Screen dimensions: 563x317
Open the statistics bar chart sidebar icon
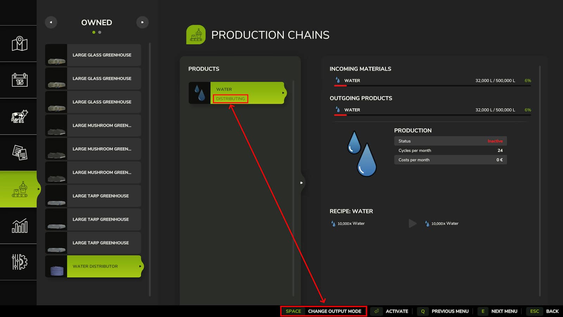pos(19,225)
